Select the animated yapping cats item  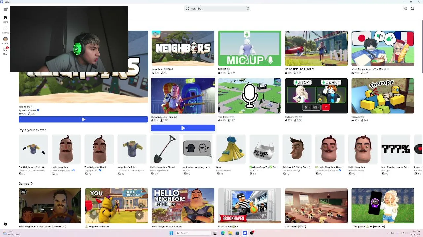pyautogui.click(x=198, y=149)
